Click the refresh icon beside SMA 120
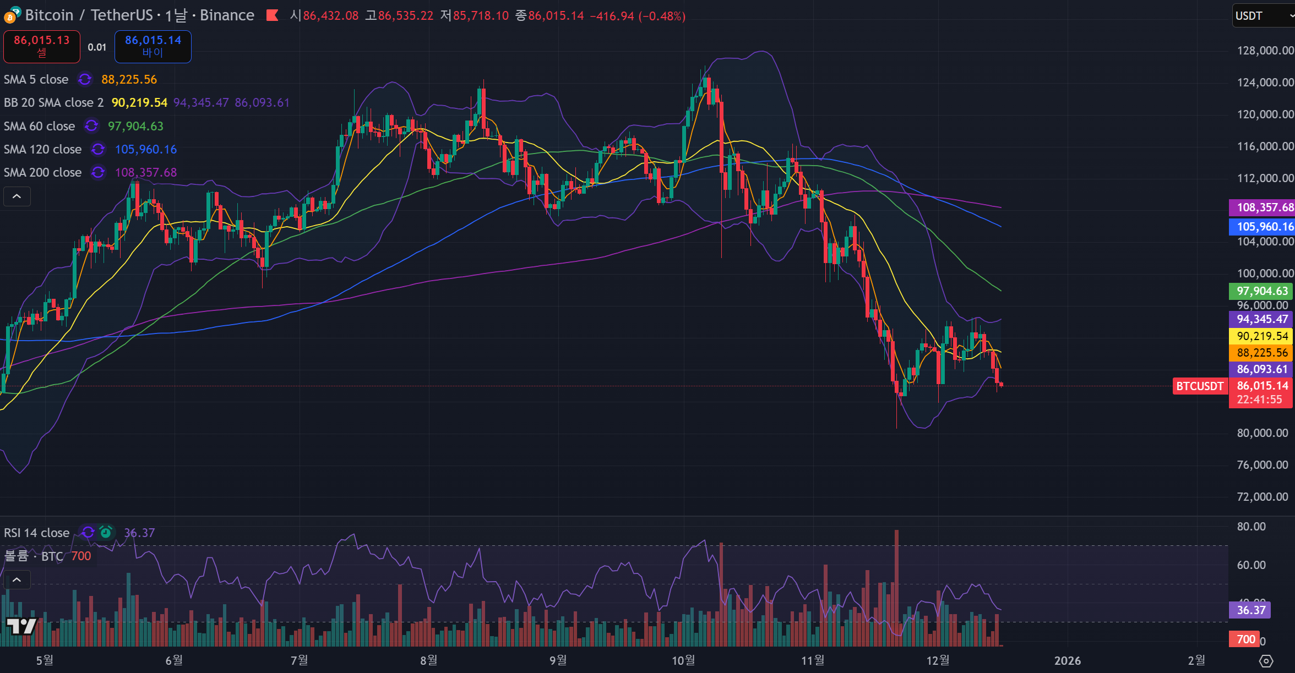Viewport: 1295px width, 673px height. [x=98, y=149]
